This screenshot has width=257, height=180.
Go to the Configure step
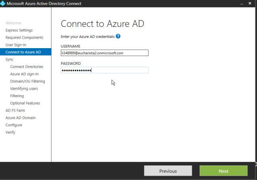14,125
